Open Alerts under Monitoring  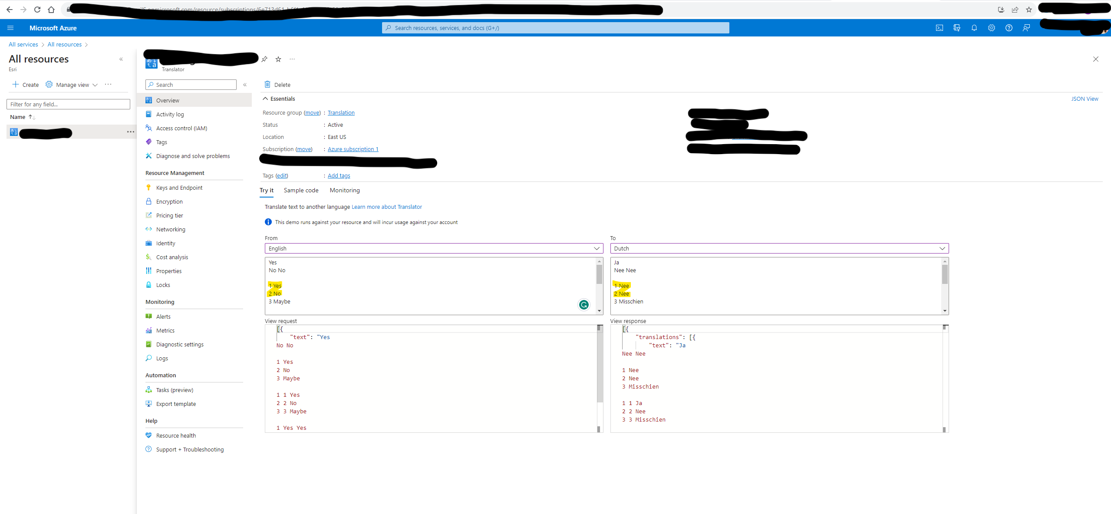tap(163, 316)
